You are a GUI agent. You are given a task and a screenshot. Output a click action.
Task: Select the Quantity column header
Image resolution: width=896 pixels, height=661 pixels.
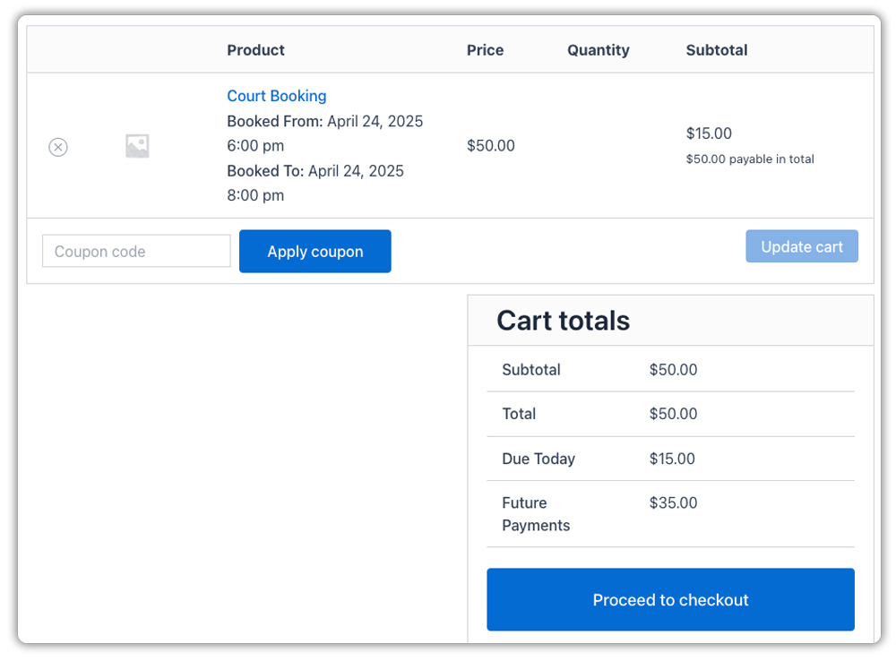tap(598, 50)
